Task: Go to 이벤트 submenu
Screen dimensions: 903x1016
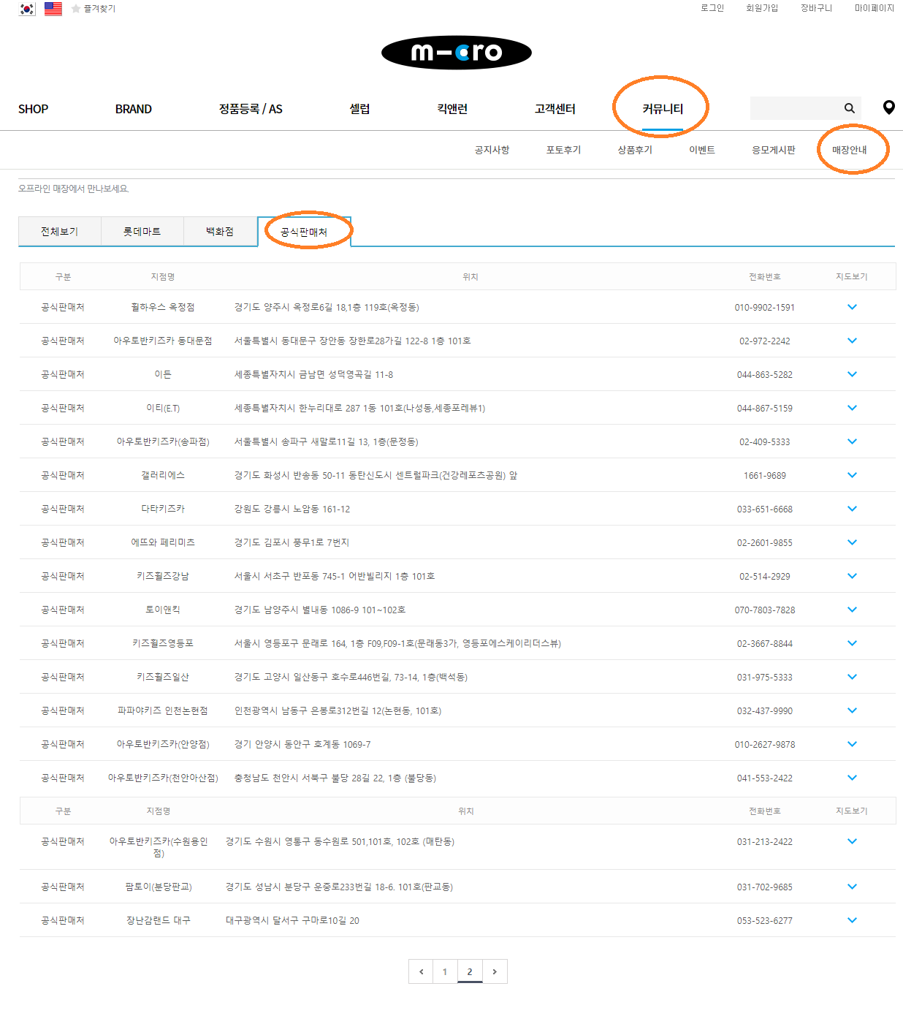Action: pos(702,150)
